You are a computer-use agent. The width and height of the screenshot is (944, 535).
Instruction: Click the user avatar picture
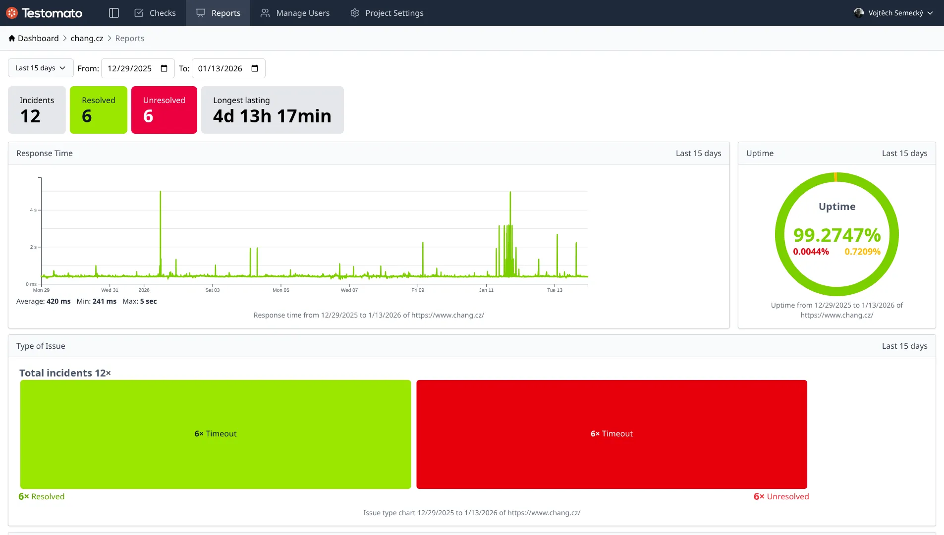[x=858, y=13]
